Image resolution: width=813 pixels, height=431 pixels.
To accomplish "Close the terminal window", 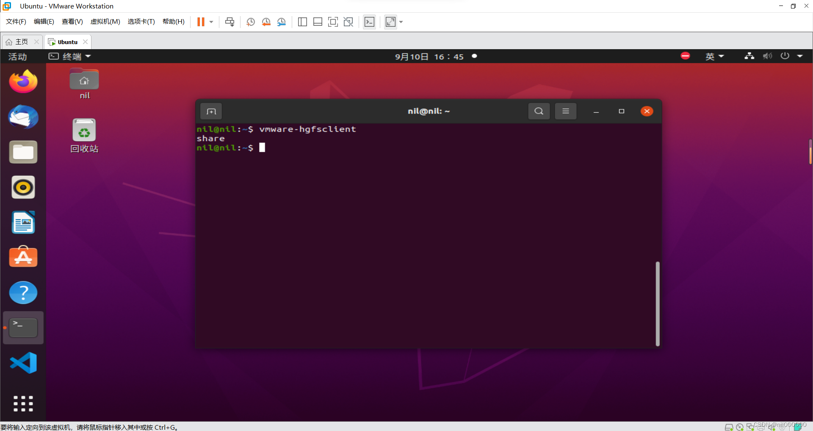I will pyautogui.click(x=647, y=111).
